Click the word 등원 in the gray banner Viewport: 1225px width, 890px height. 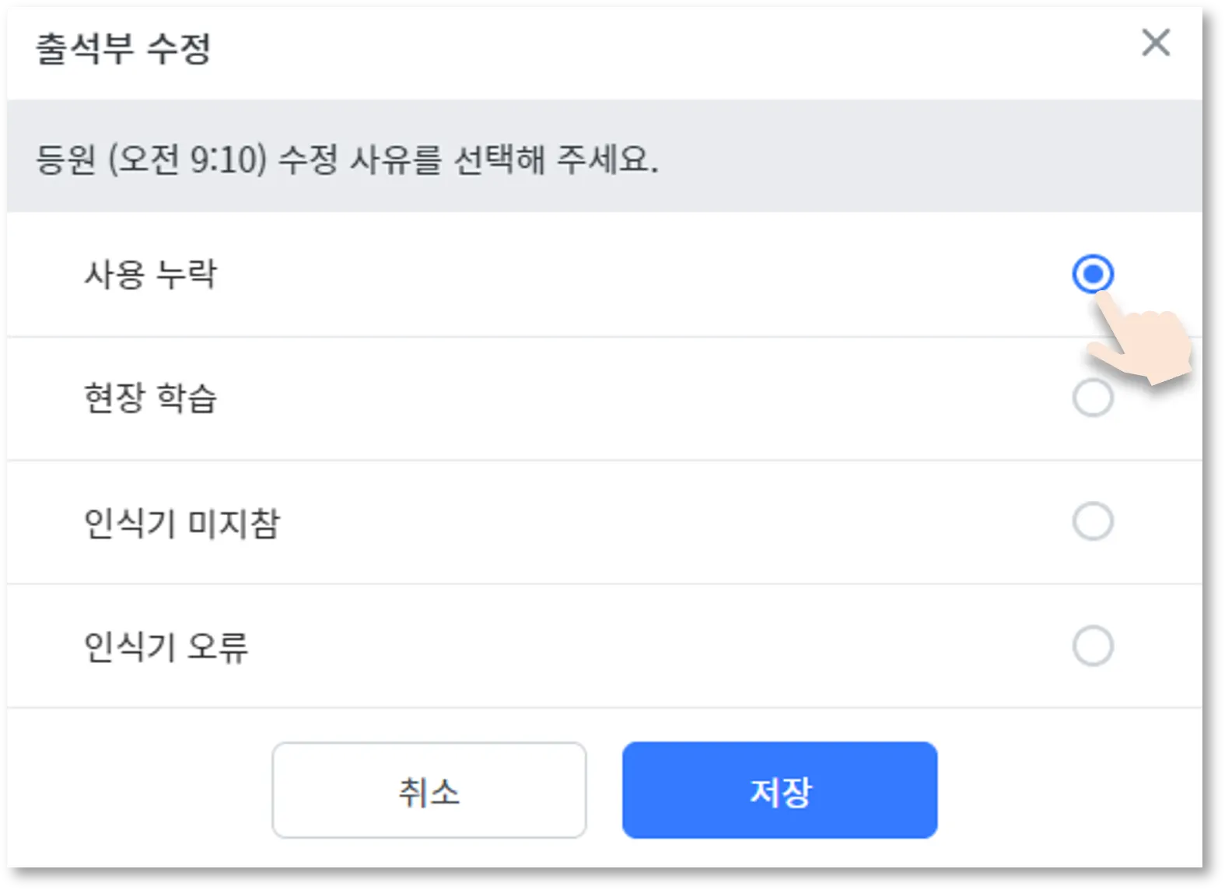coord(66,159)
